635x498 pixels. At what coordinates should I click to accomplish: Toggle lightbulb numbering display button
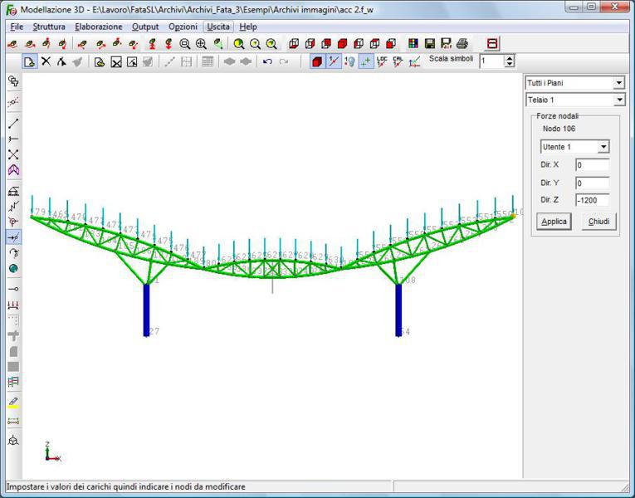pos(349,61)
